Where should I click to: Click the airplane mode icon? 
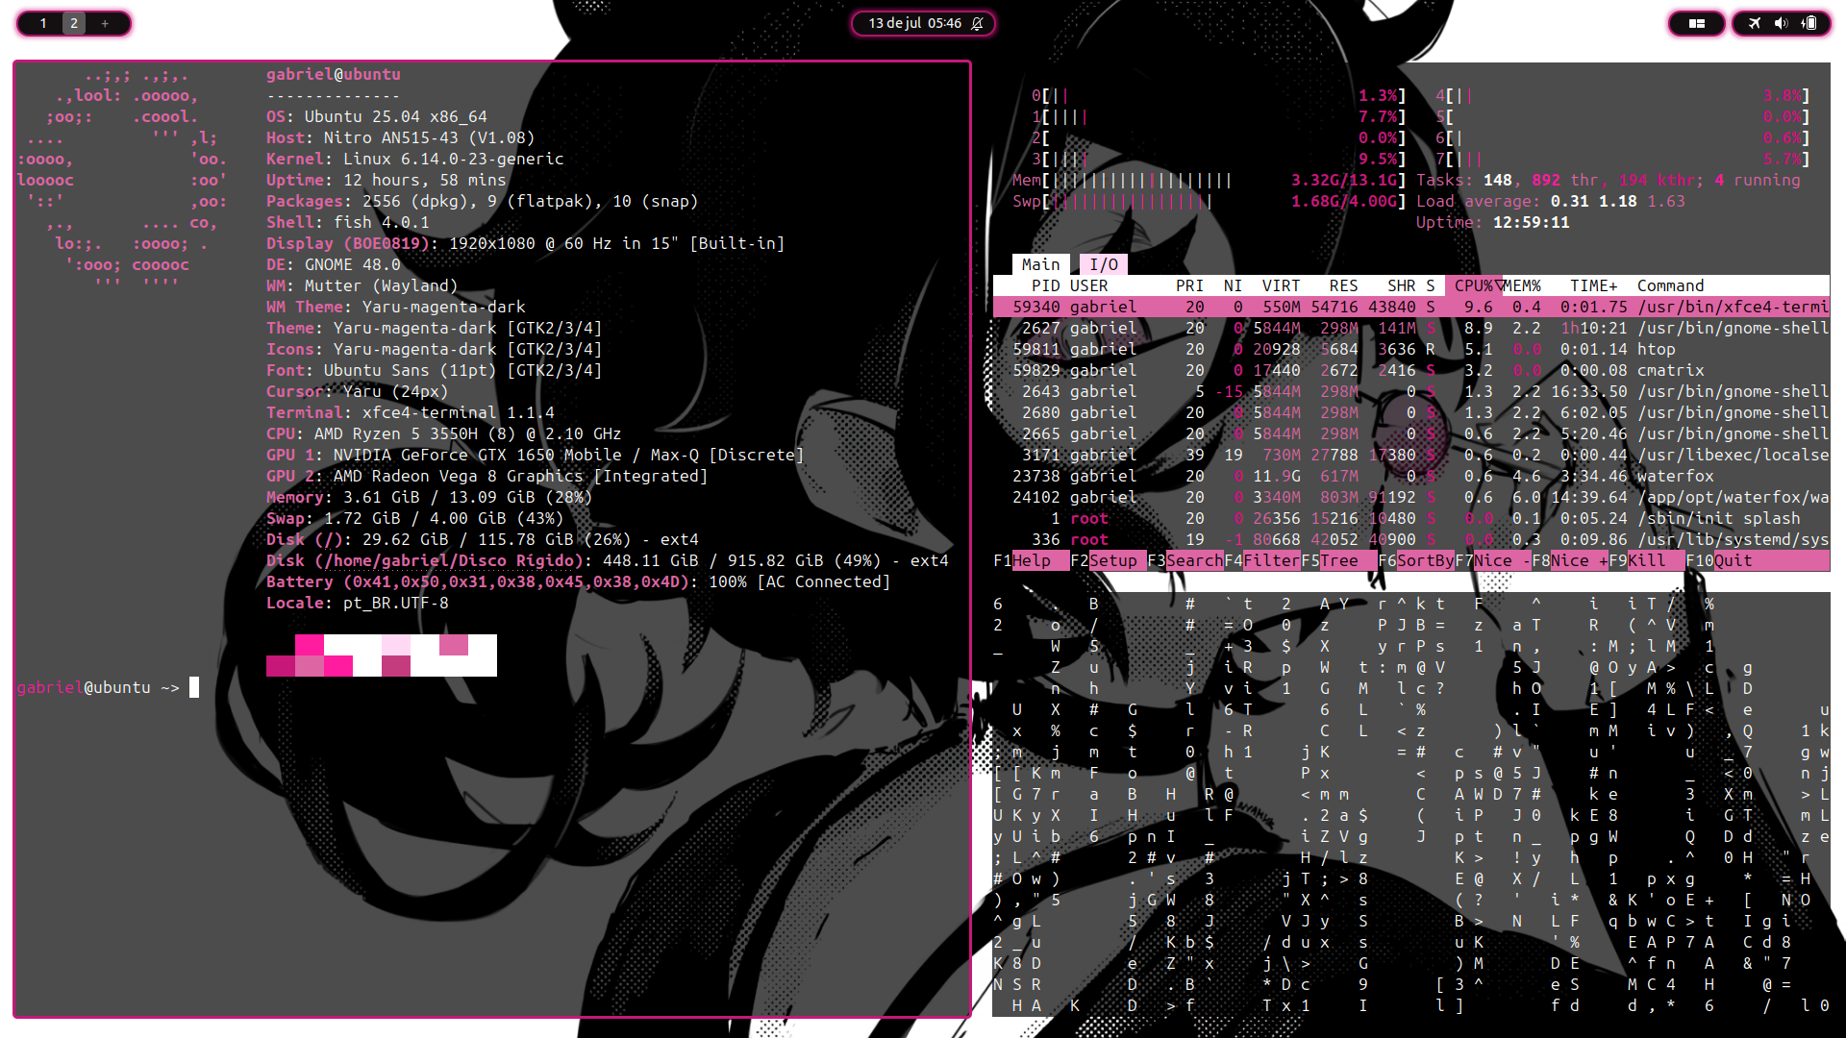(x=1755, y=23)
